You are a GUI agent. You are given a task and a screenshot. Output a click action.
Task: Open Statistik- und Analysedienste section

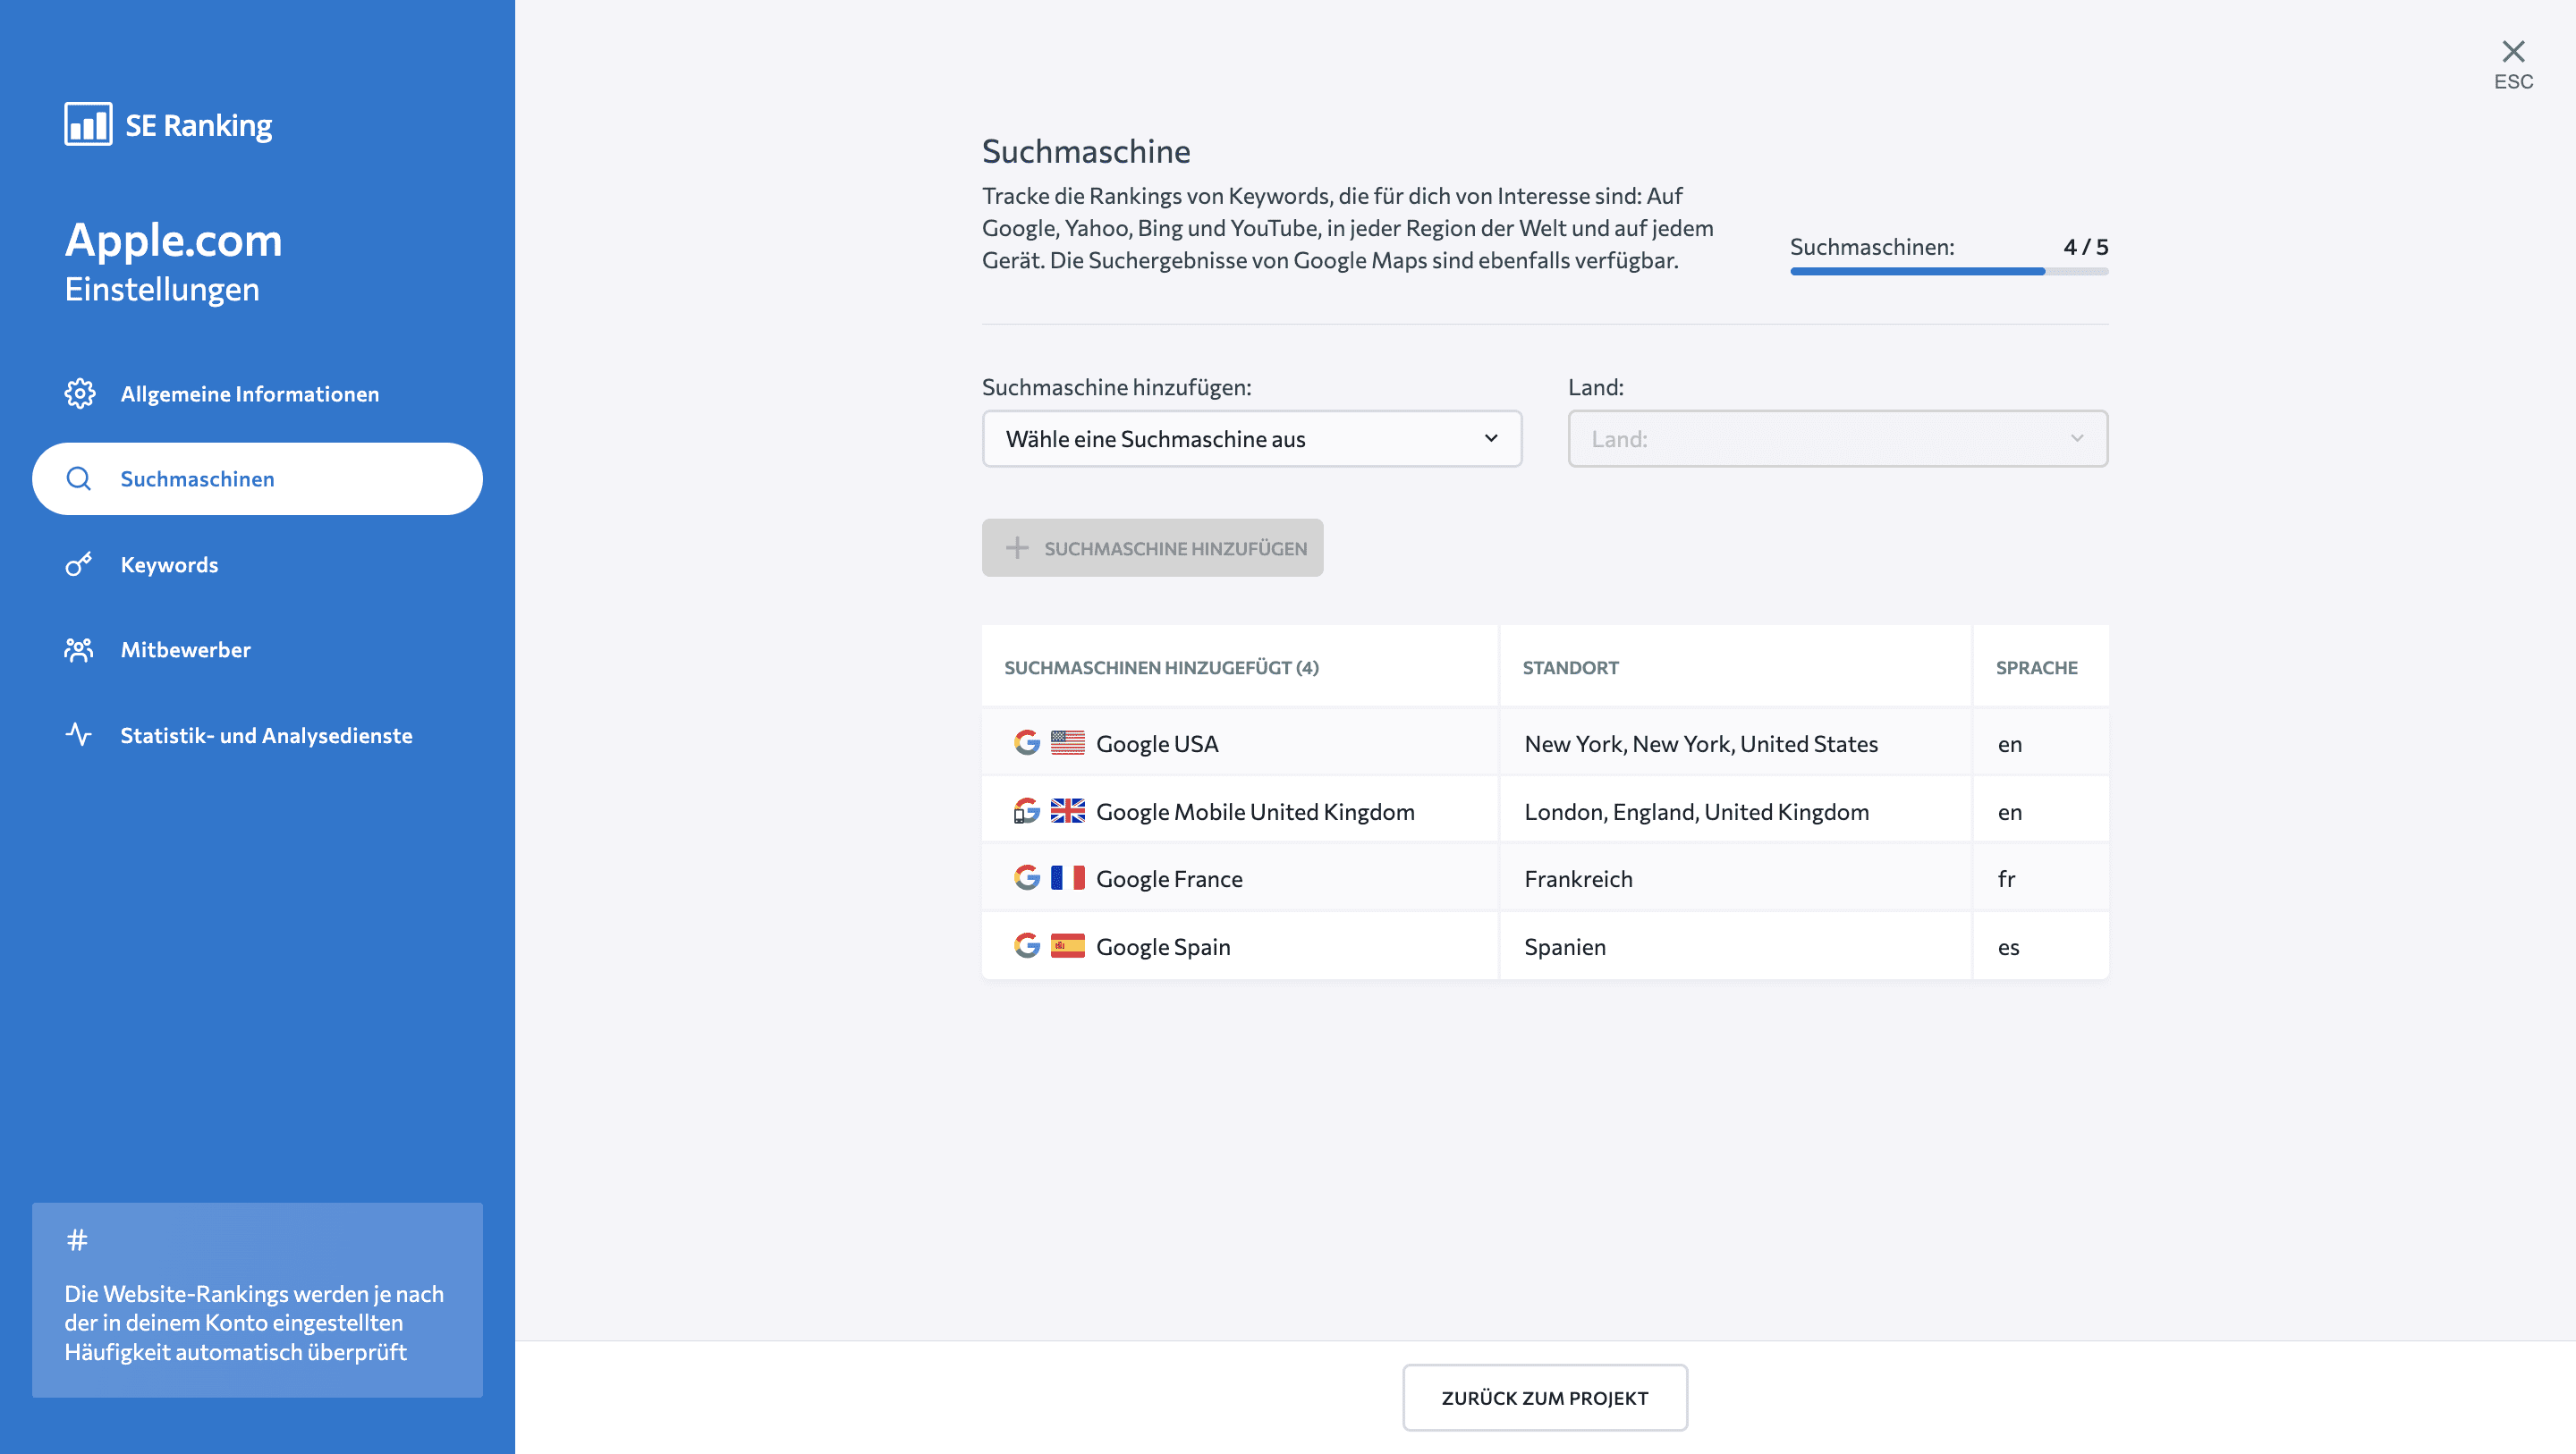click(x=257, y=735)
